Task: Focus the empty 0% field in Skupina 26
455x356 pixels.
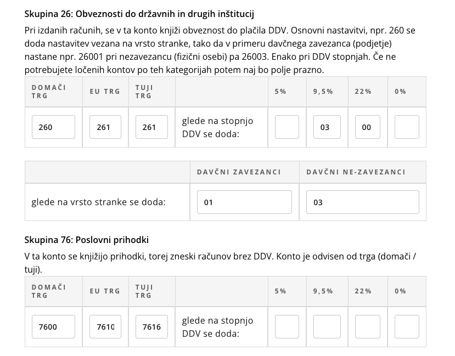Action: click(407, 127)
